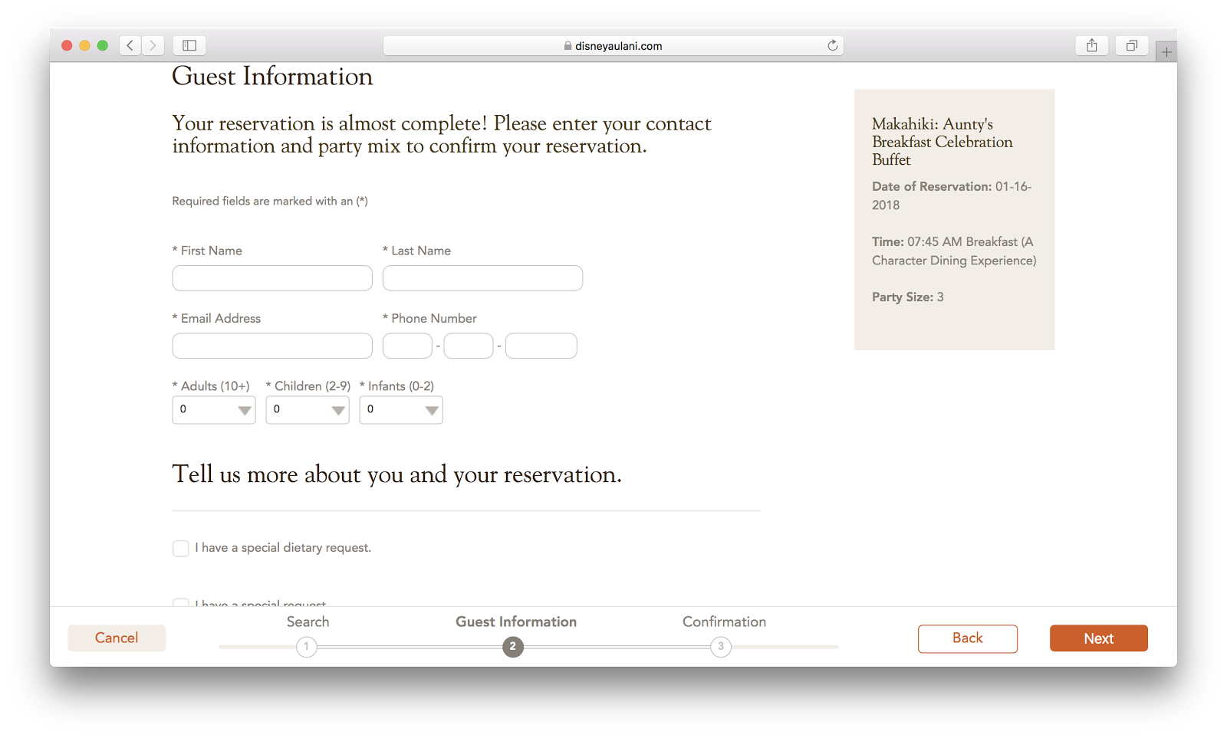The height and width of the screenshot is (738, 1227).
Task: Click "Makahiki: Aunty's Breakfast Celebration Buffet" title
Action: [942, 142]
